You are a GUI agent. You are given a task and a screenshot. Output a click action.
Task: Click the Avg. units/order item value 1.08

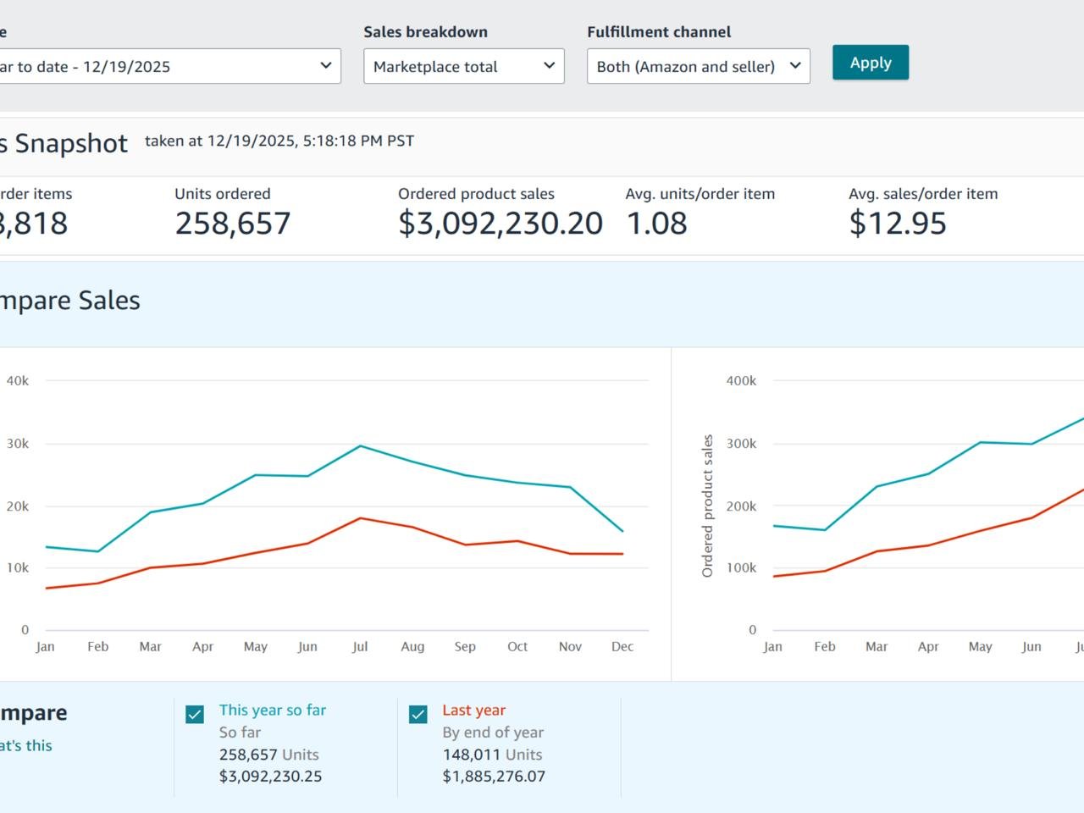click(x=656, y=224)
